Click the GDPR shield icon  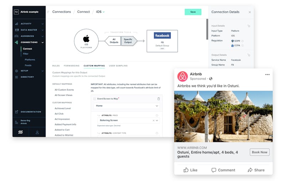(233, 41)
